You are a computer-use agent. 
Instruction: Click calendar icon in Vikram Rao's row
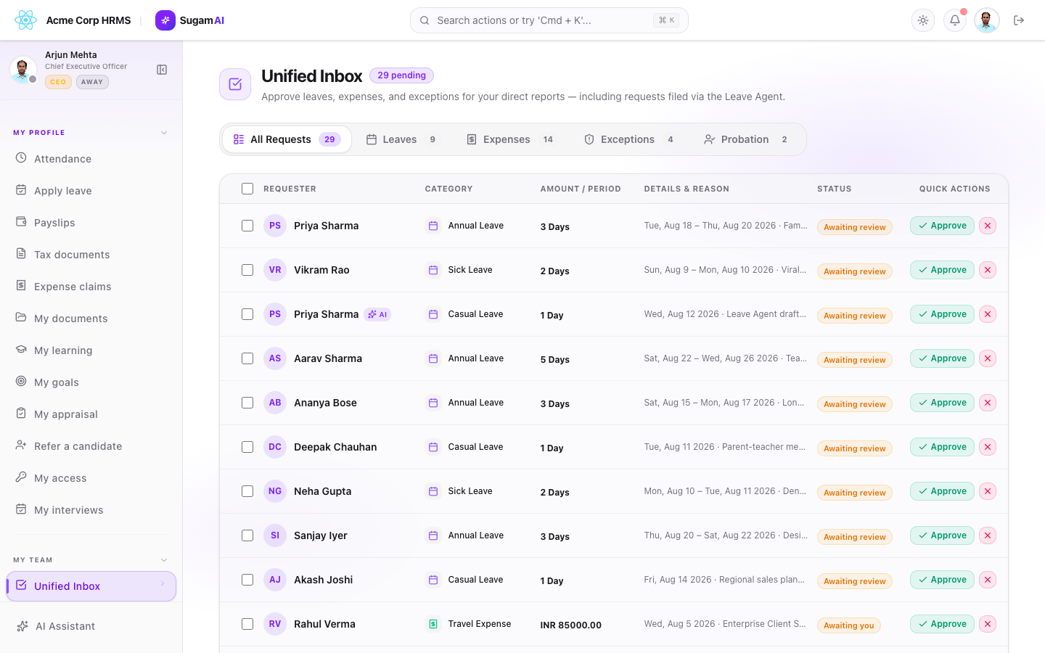[x=433, y=270]
